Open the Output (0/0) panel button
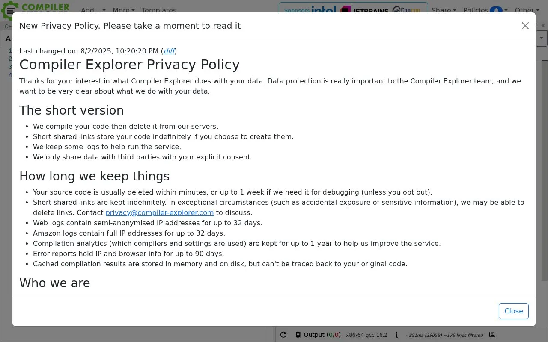 coord(318,335)
